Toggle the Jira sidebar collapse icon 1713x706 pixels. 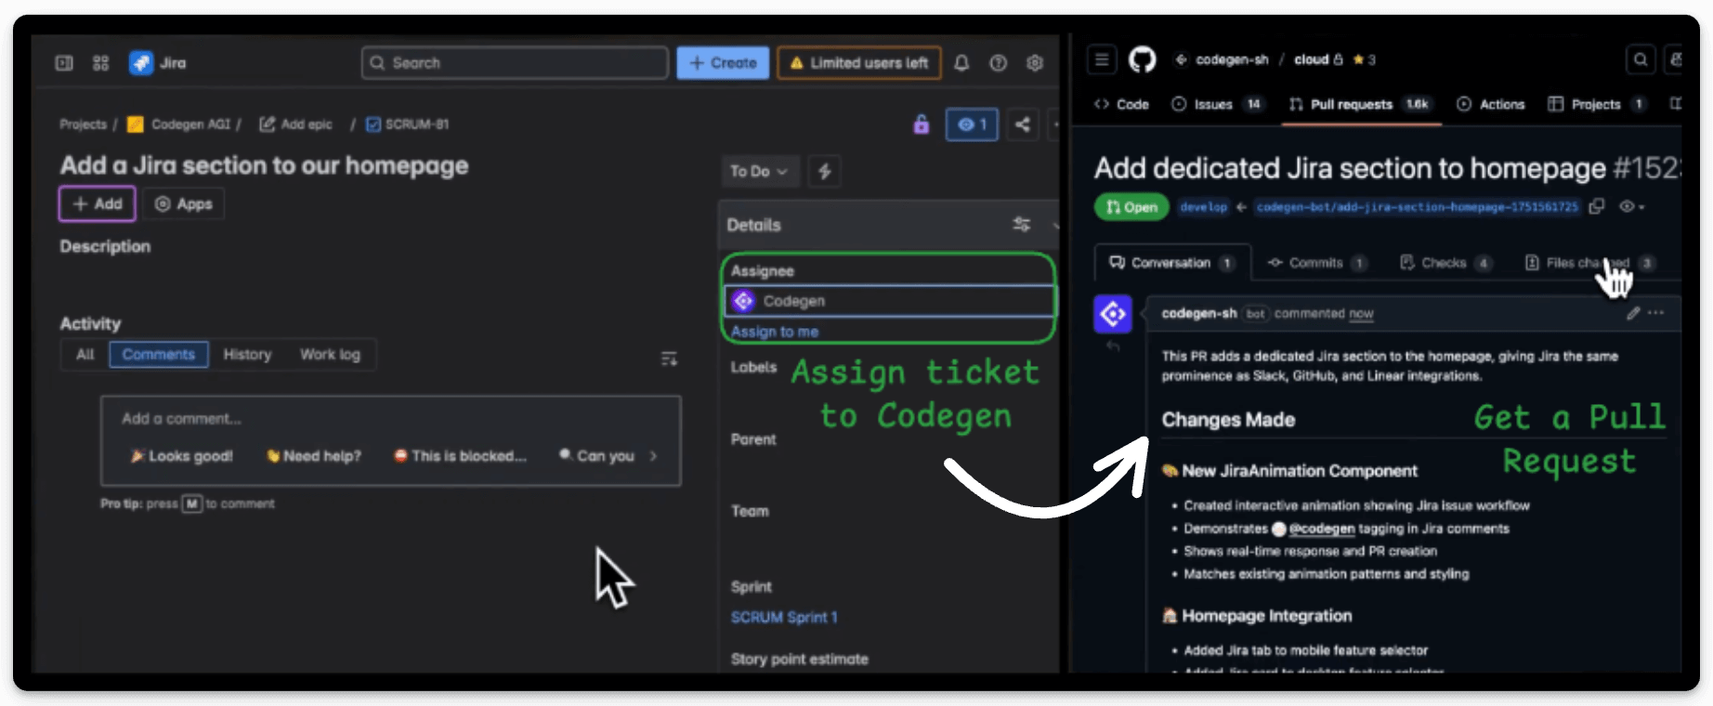point(64,63)
